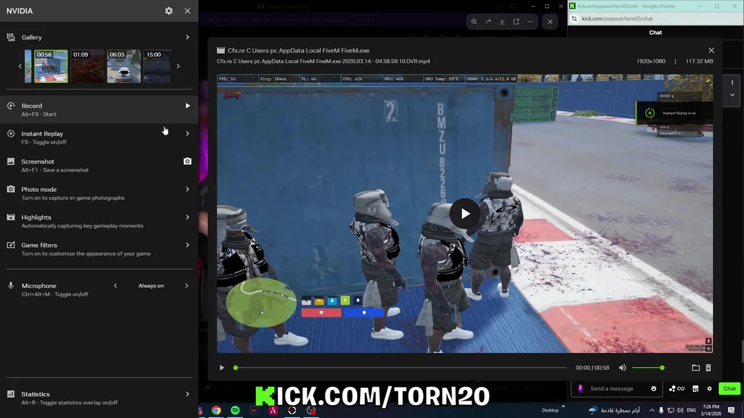Open the Windows notification center
Image resolution: width=744 pixels, height=418 pixels.
(x=731, y=410)
